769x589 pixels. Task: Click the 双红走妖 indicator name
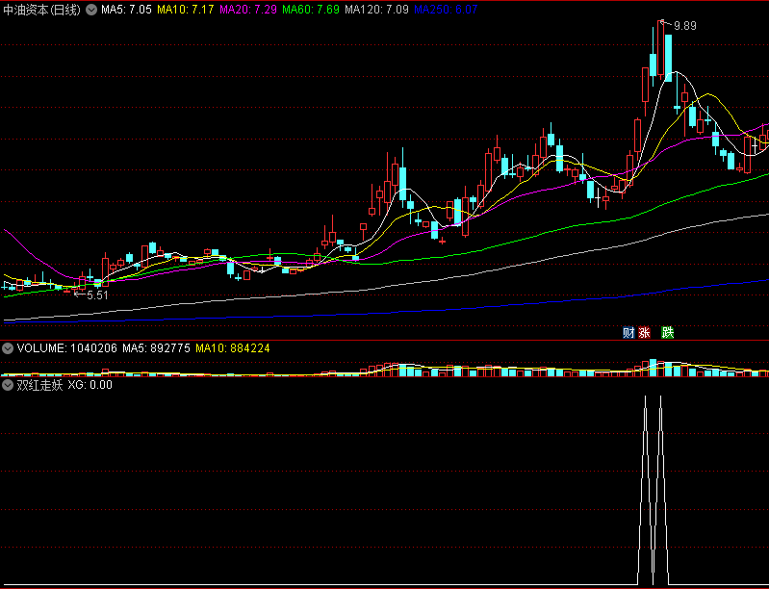pyautogui.click(x=39, y=385)
